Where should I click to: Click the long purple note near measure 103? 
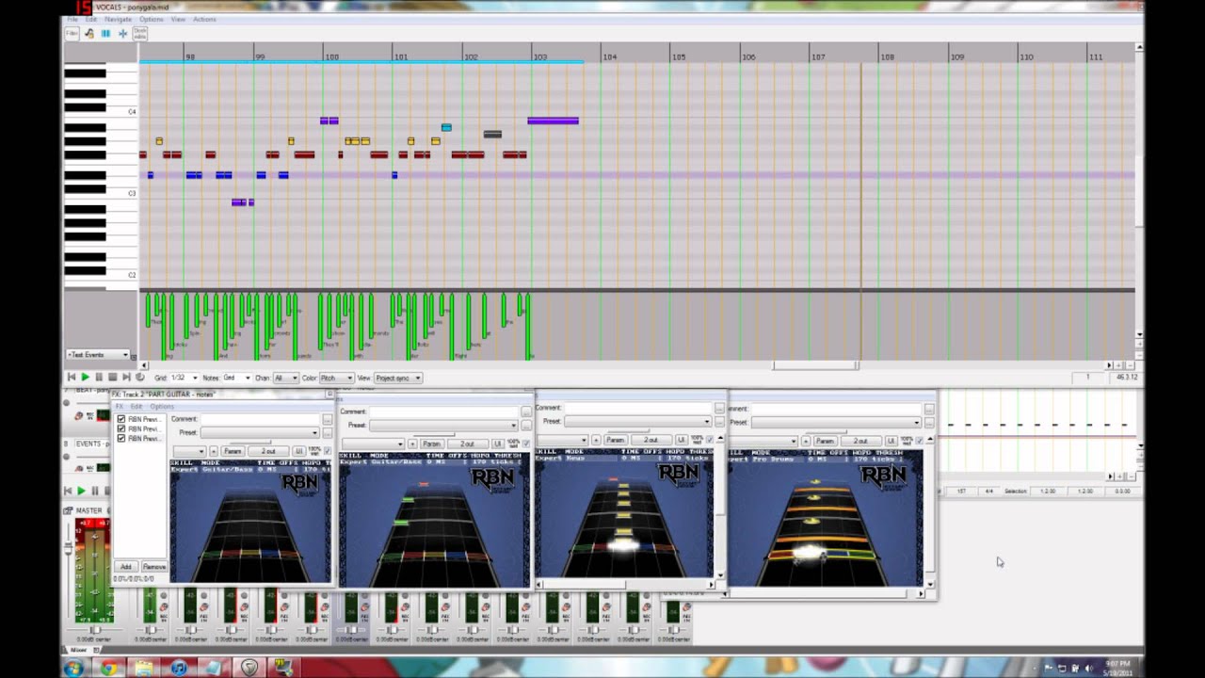coord(553,121)
